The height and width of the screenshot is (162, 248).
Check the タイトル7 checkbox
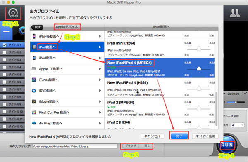[5, 89]
